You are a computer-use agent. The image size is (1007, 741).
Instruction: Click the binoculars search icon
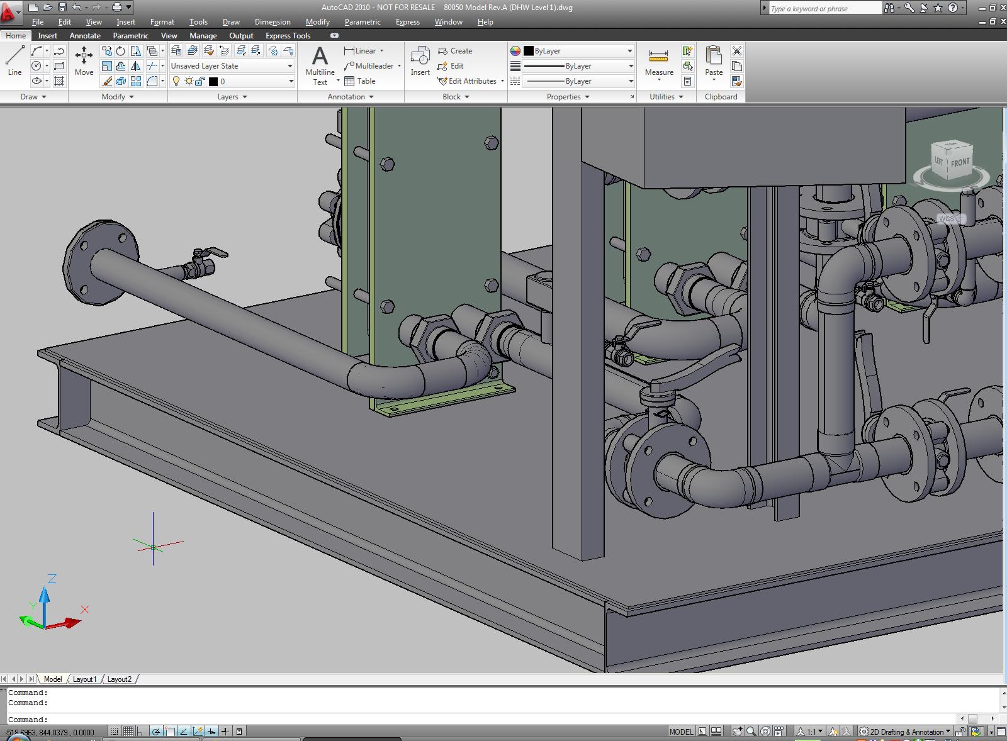click(x=889, y=8)
